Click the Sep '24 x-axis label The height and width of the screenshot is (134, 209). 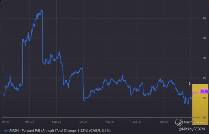pyautogui.click(x=137, y=122)
